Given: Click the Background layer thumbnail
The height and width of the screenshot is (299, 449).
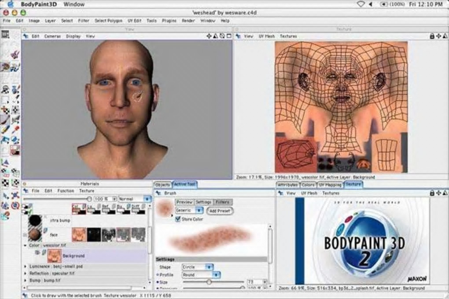Looking at the screenshot, I should point(54,256).
